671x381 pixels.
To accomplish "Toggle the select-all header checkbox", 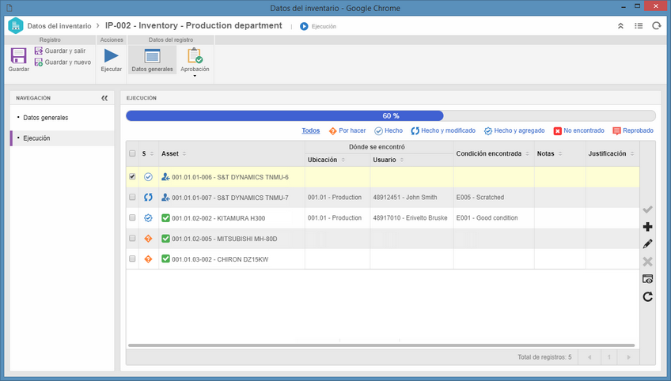I will click(x=132, y=153).
